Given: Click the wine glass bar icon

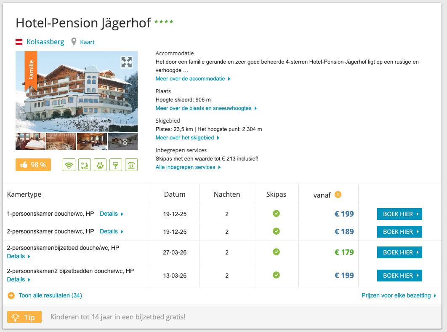Looking at the screenshot, I should pos(115,165).
